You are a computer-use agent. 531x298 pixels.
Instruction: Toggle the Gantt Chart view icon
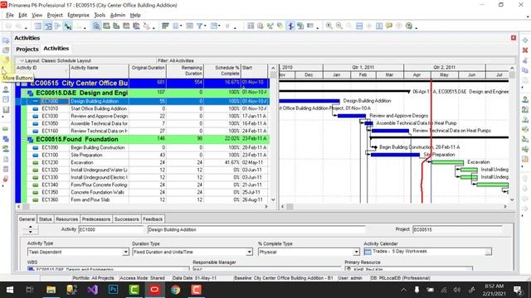click(48, 26)
